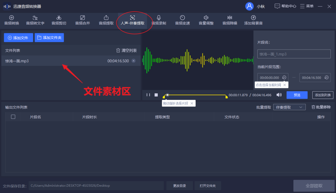Click the 片段时长 column header
The image size is (336, 193).
point(90,117)
